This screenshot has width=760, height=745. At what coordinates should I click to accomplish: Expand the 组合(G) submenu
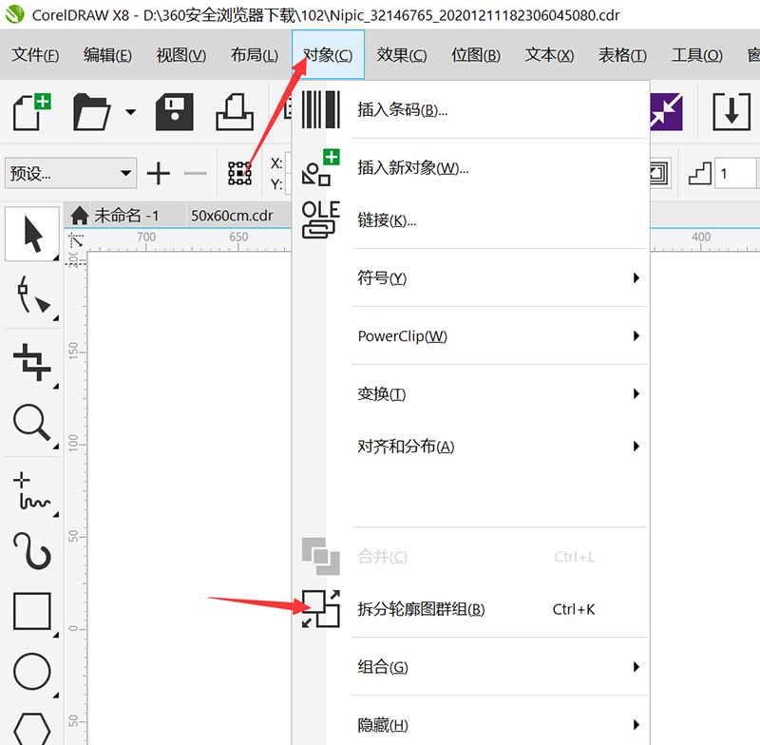tap(471, 667)
